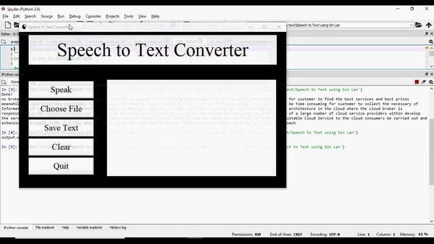Screen dimensions: 434x244
Task: Click the 'Line: 1' status entry
Action: point(363,235)
